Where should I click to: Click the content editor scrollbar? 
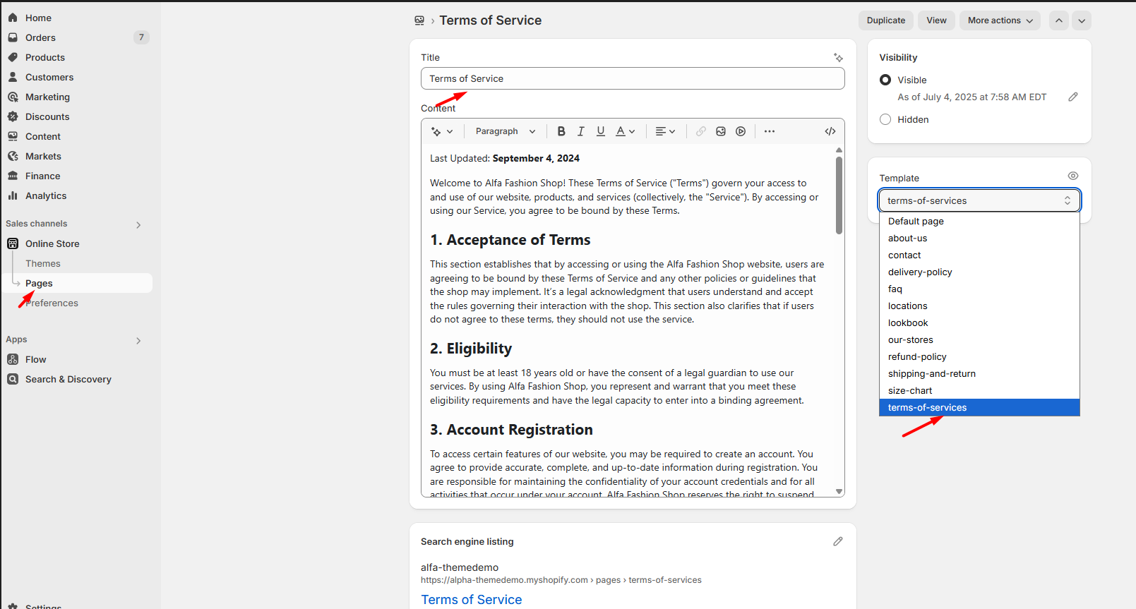click(839, 195)
